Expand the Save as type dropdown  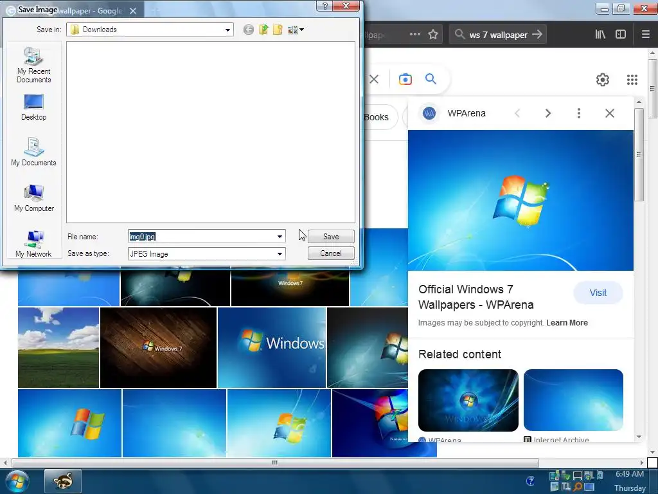280,253
